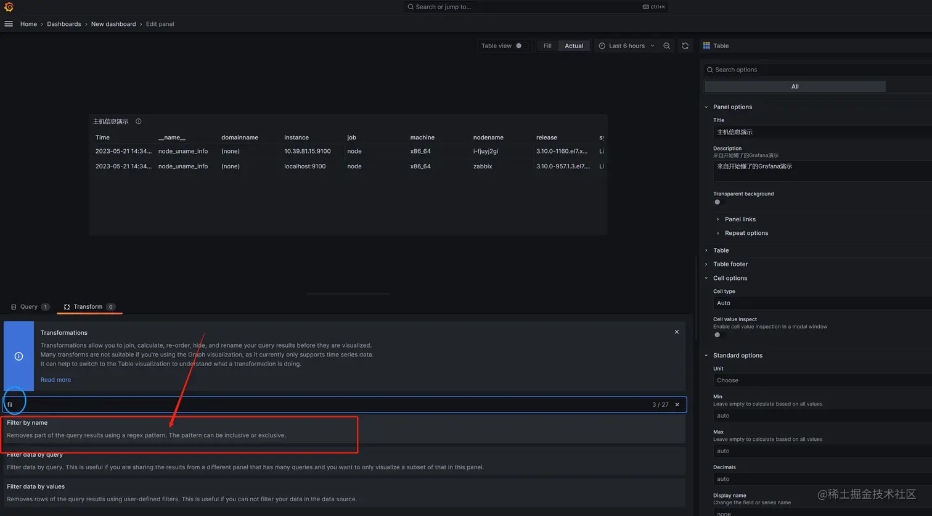Click the job column header

point(351,137)
